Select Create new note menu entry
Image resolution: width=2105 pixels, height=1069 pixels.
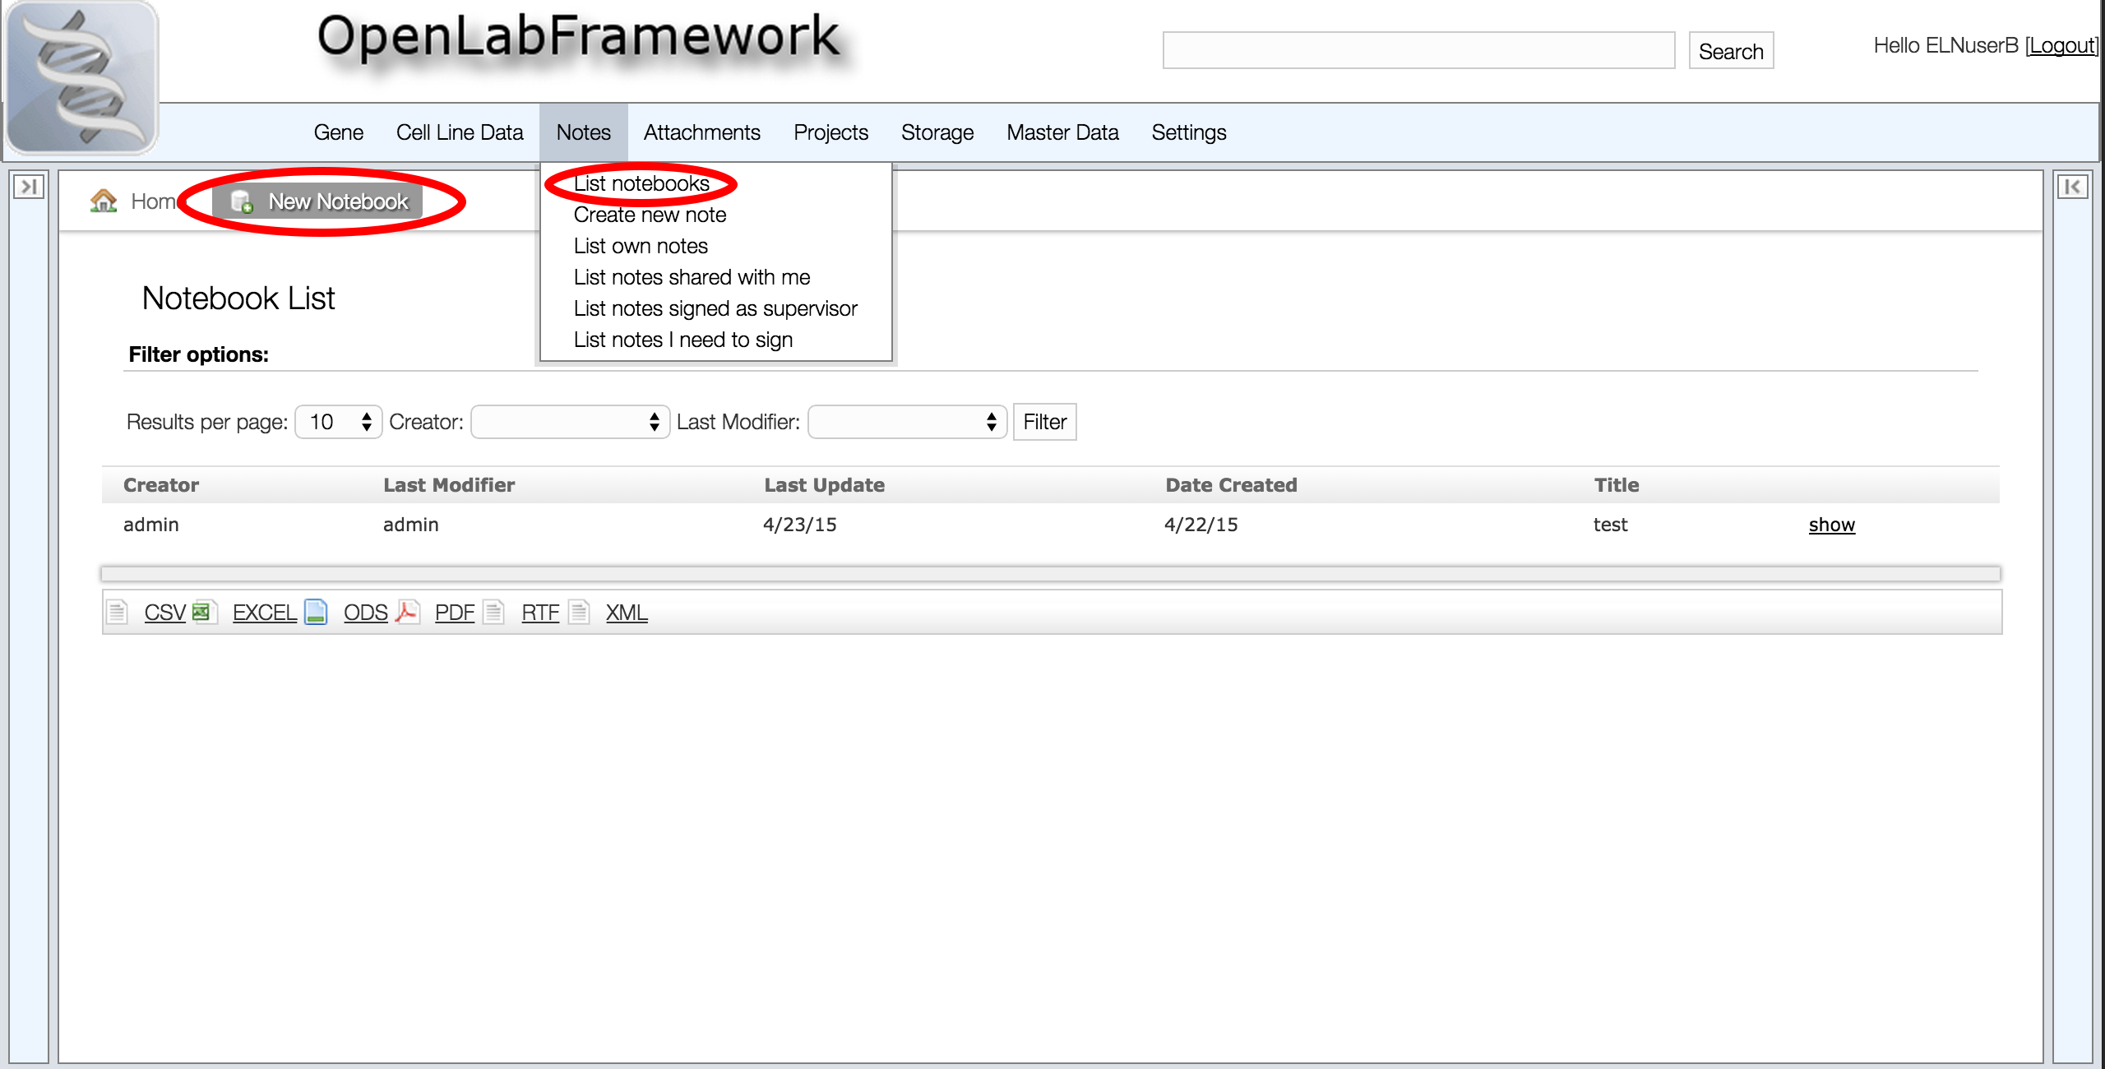650,215
